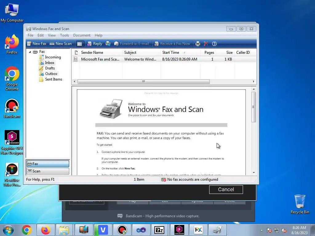Collapse the Fax tree node

tap(30, 52)
